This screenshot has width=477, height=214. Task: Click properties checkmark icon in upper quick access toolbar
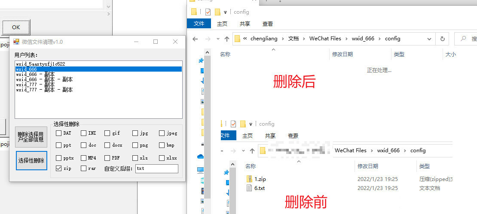208,12
